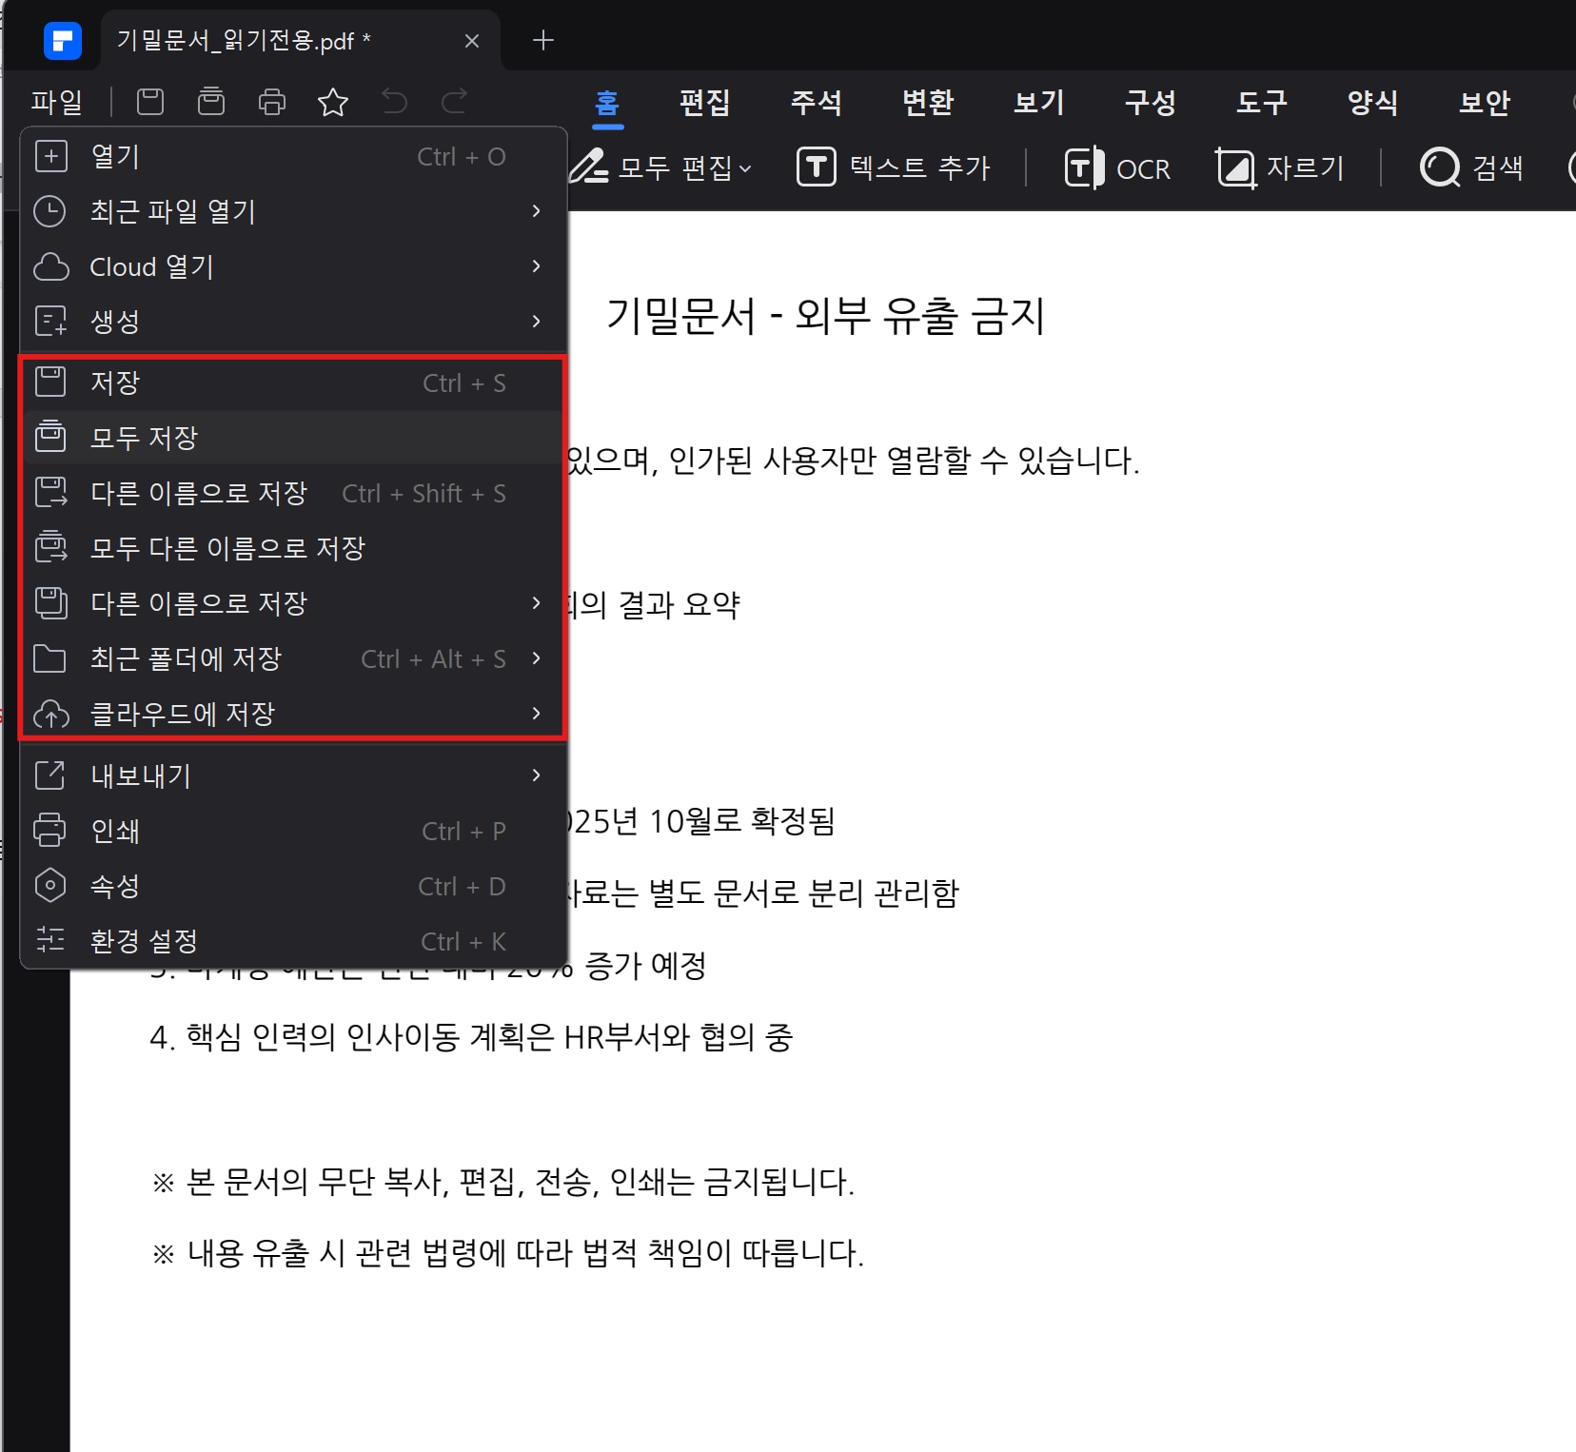Expand 다른 이름으로 저장 submenu arrow item
The height and width of the screenshot is (1452, 1576).
[294, 603]
